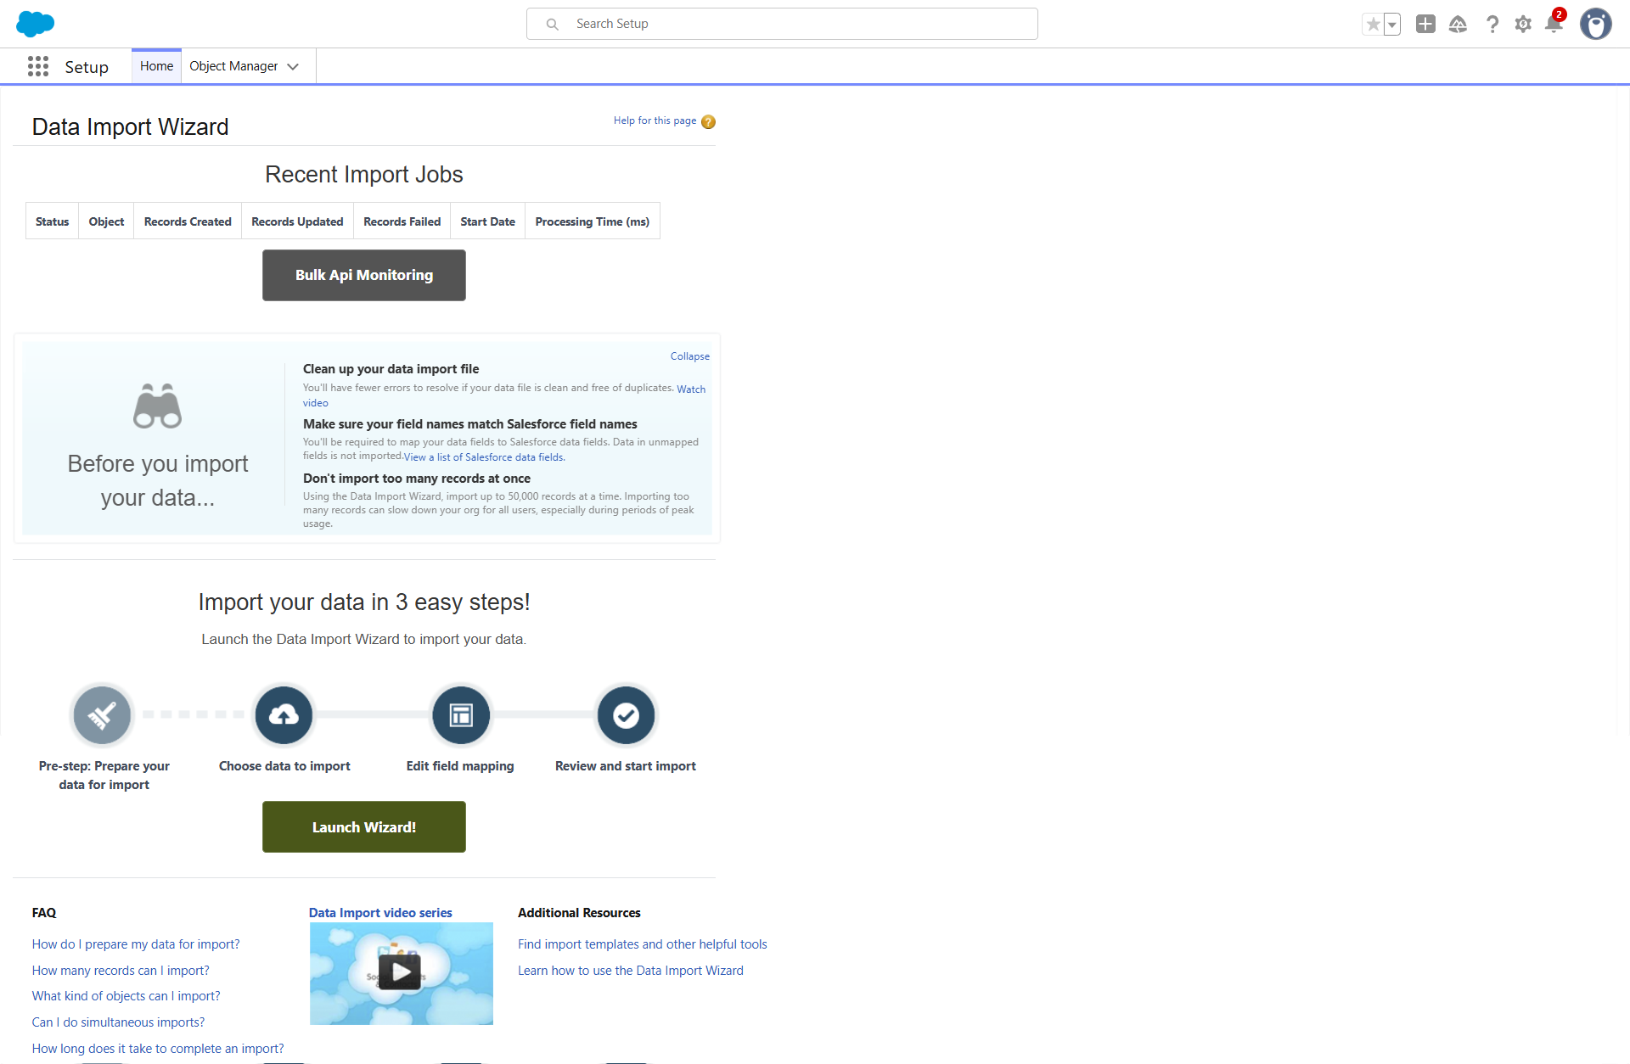Click the Help for this page link
Image resolution: width=1630 pixels, height=1064 pixels.
point(655,120)
